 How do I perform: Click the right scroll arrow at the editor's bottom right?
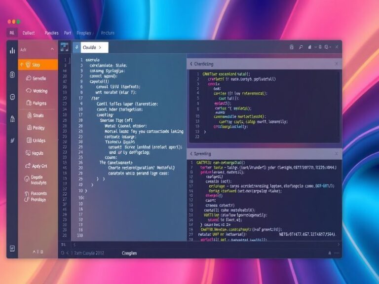pos(339,245)
